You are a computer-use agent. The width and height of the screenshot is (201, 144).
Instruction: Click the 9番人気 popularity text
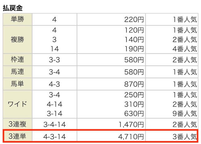pyautogui.click(x=185, y=114)
